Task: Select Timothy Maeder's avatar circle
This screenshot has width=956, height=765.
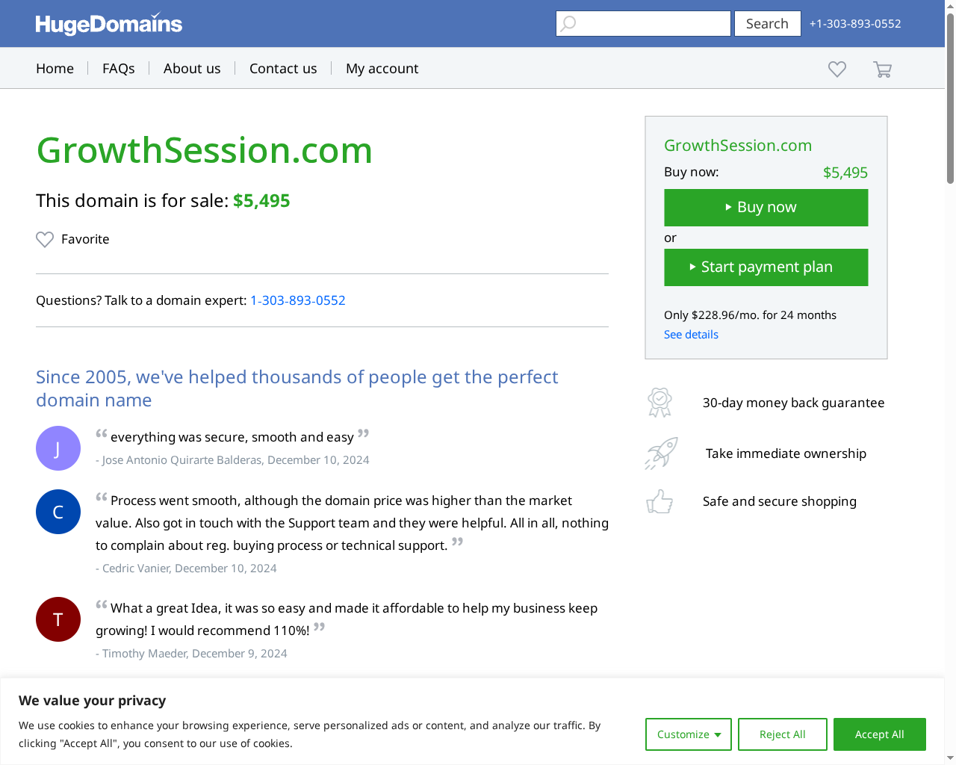Action: tap(58, 619)
